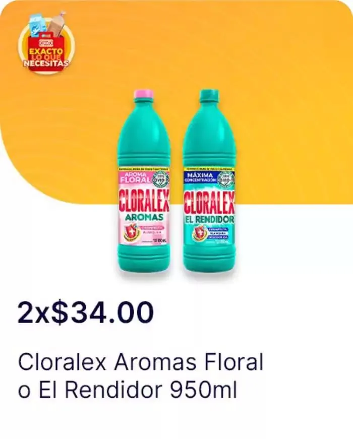Click the red Cloralex logo on left bottle

point(144,201)
